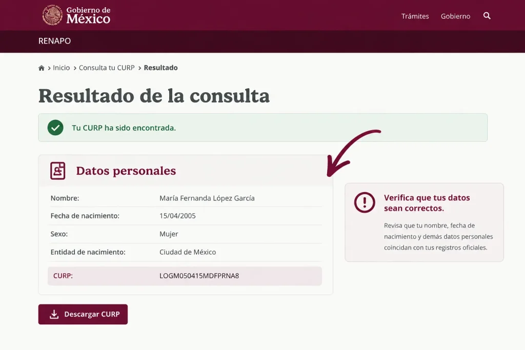Click the RENAPO header link

click(54, 41)
